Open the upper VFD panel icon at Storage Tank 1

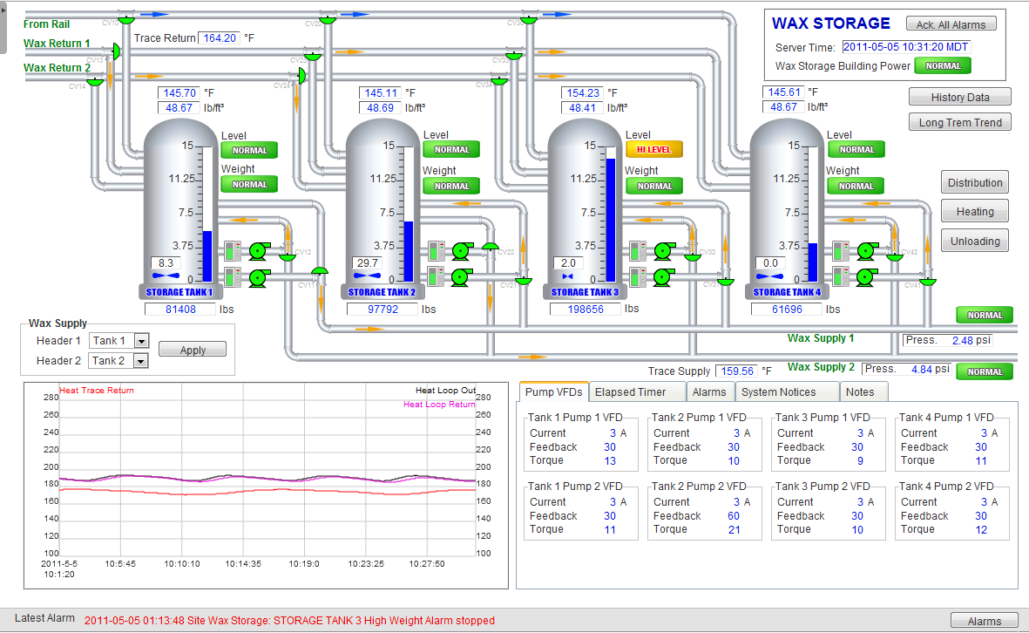(233, 251)
